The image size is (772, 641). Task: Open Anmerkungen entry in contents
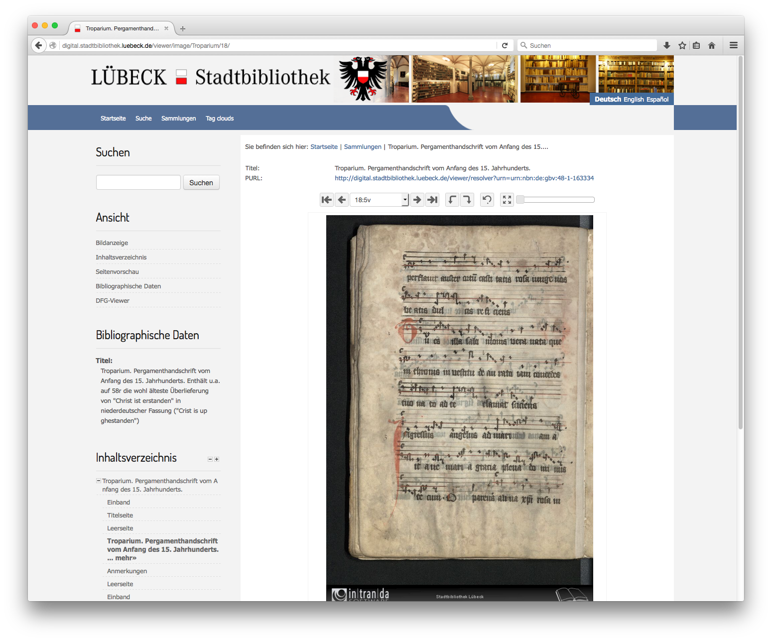[127, 571]
